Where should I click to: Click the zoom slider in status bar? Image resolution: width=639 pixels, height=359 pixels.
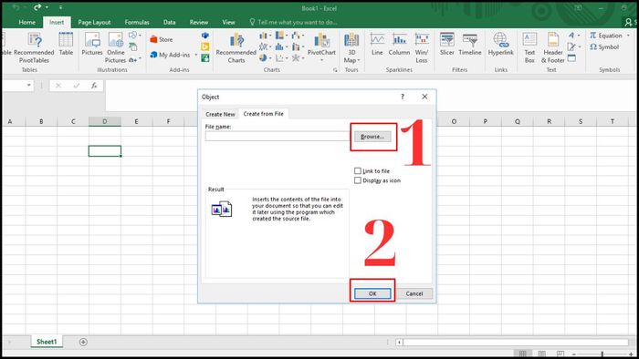pos(602,354)
